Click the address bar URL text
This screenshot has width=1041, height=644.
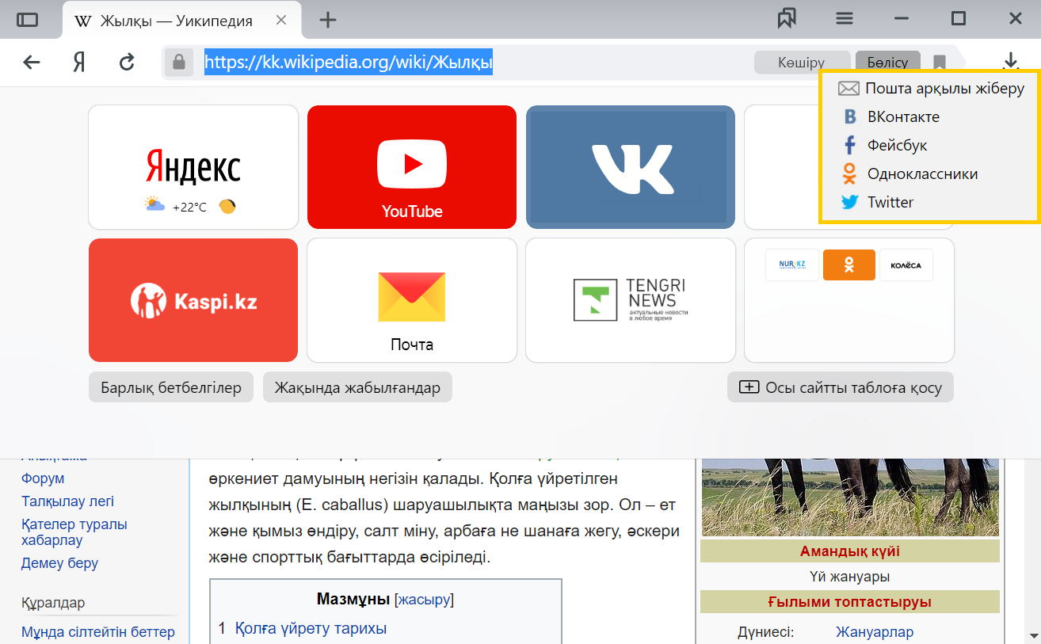349,62
